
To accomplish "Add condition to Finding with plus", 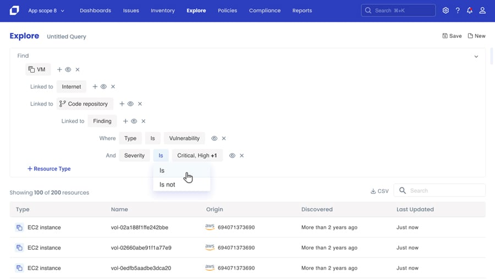I will (125, 121).
